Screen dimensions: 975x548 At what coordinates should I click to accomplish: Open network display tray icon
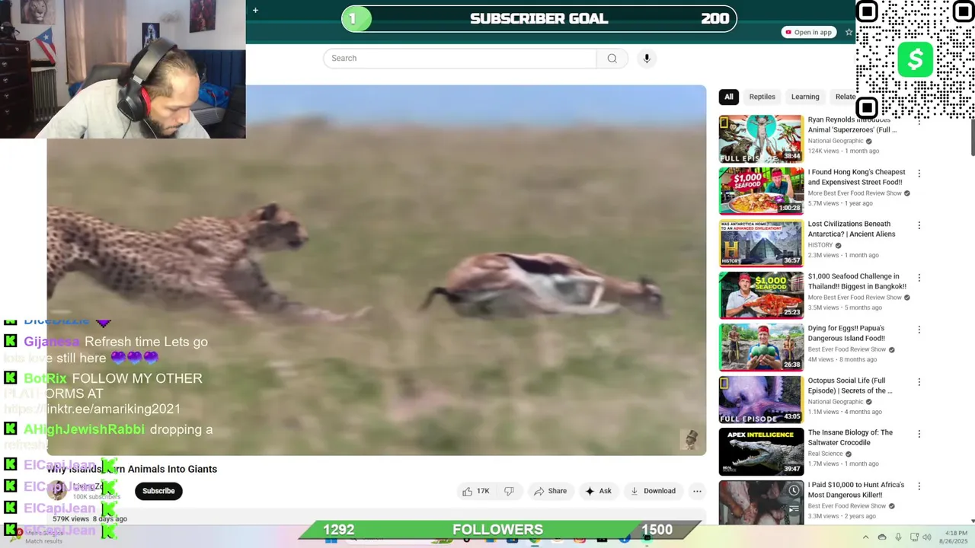pyautogui.click(x=914, y=537)
